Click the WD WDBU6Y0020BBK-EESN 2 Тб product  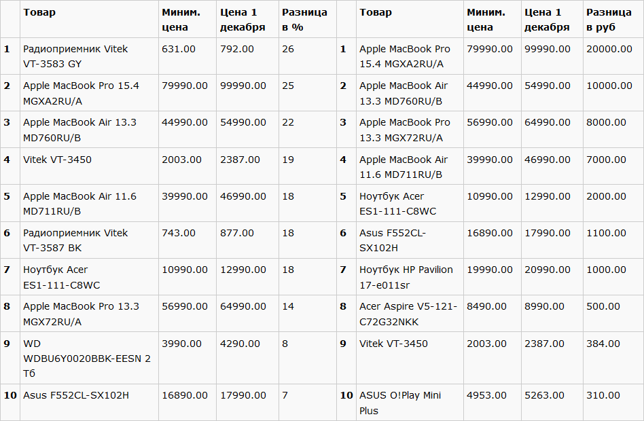pyautogui.click(x=86, y=359)
